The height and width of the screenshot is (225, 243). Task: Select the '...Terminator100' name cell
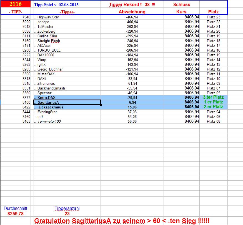67,122
